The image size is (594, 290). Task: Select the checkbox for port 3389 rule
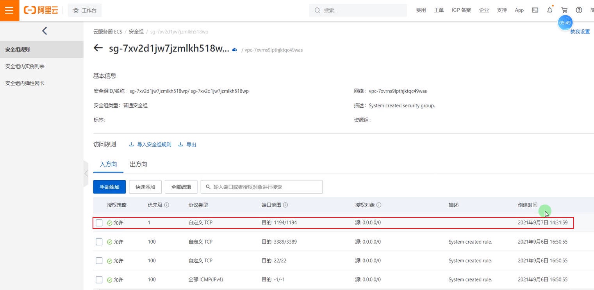(99, 242)
